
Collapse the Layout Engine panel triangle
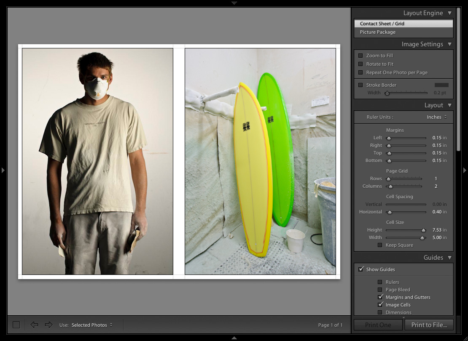tap(449, 13)
